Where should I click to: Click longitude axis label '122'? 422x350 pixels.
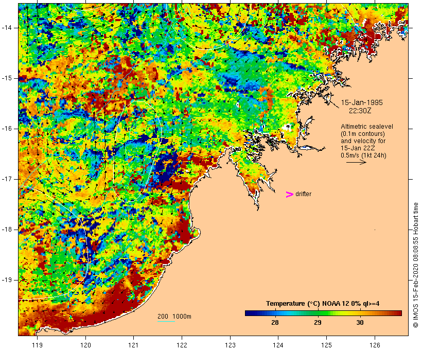click(182, 345)
